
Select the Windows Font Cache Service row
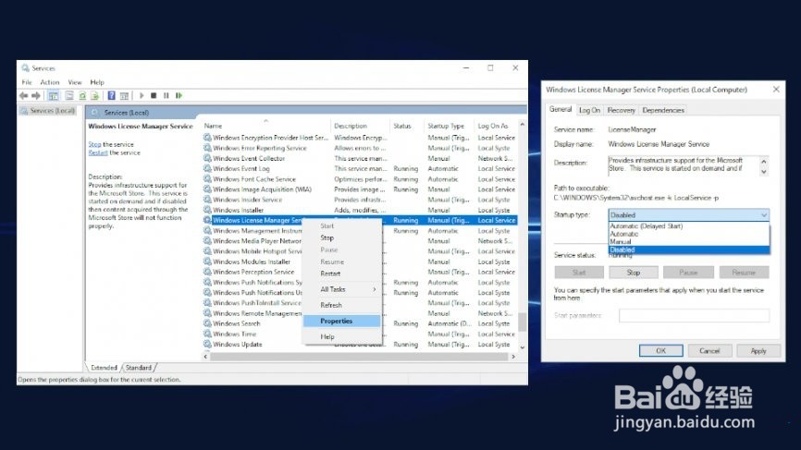pyautogui.click(x=360, y=179)
